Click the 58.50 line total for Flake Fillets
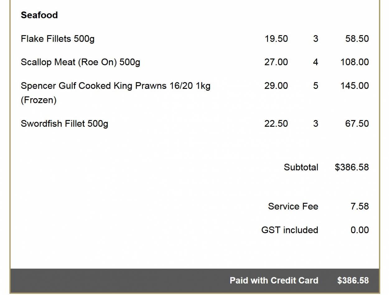 pyautogui.click(x=357, y=39)
